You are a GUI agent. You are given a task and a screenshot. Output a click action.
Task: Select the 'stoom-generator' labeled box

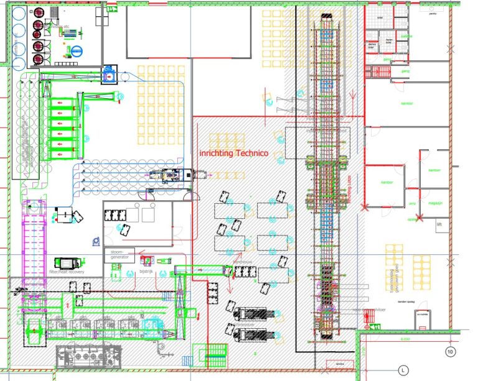click(x=119, y=255)
